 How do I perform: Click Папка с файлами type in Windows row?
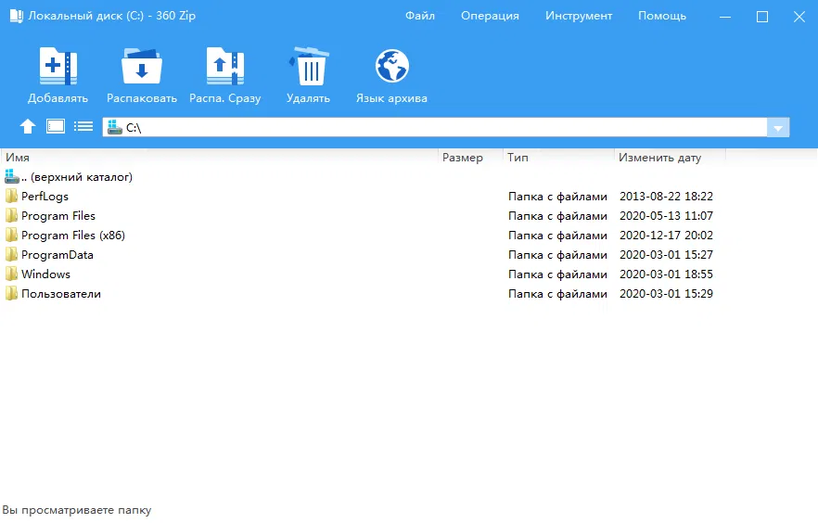(x=557, y=274)
